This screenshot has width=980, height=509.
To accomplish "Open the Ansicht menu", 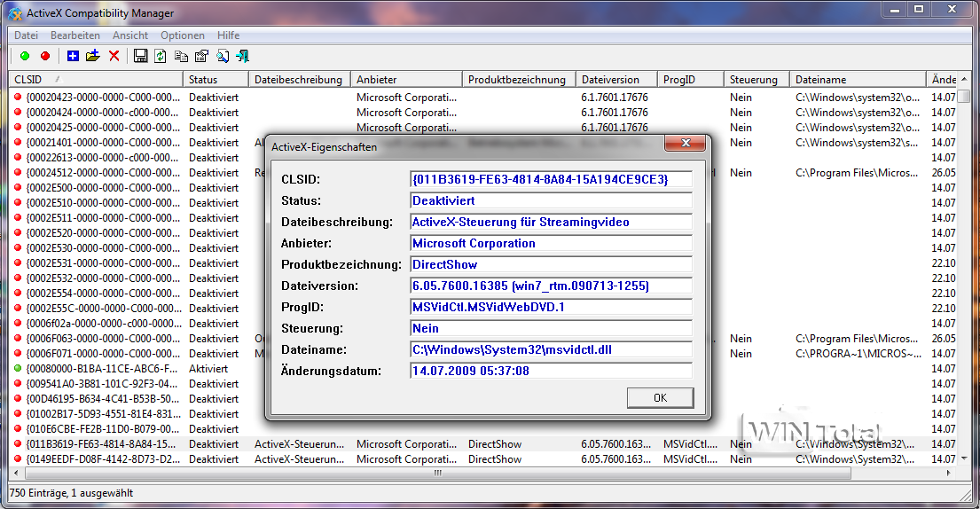I will click(x=130, y=35).
